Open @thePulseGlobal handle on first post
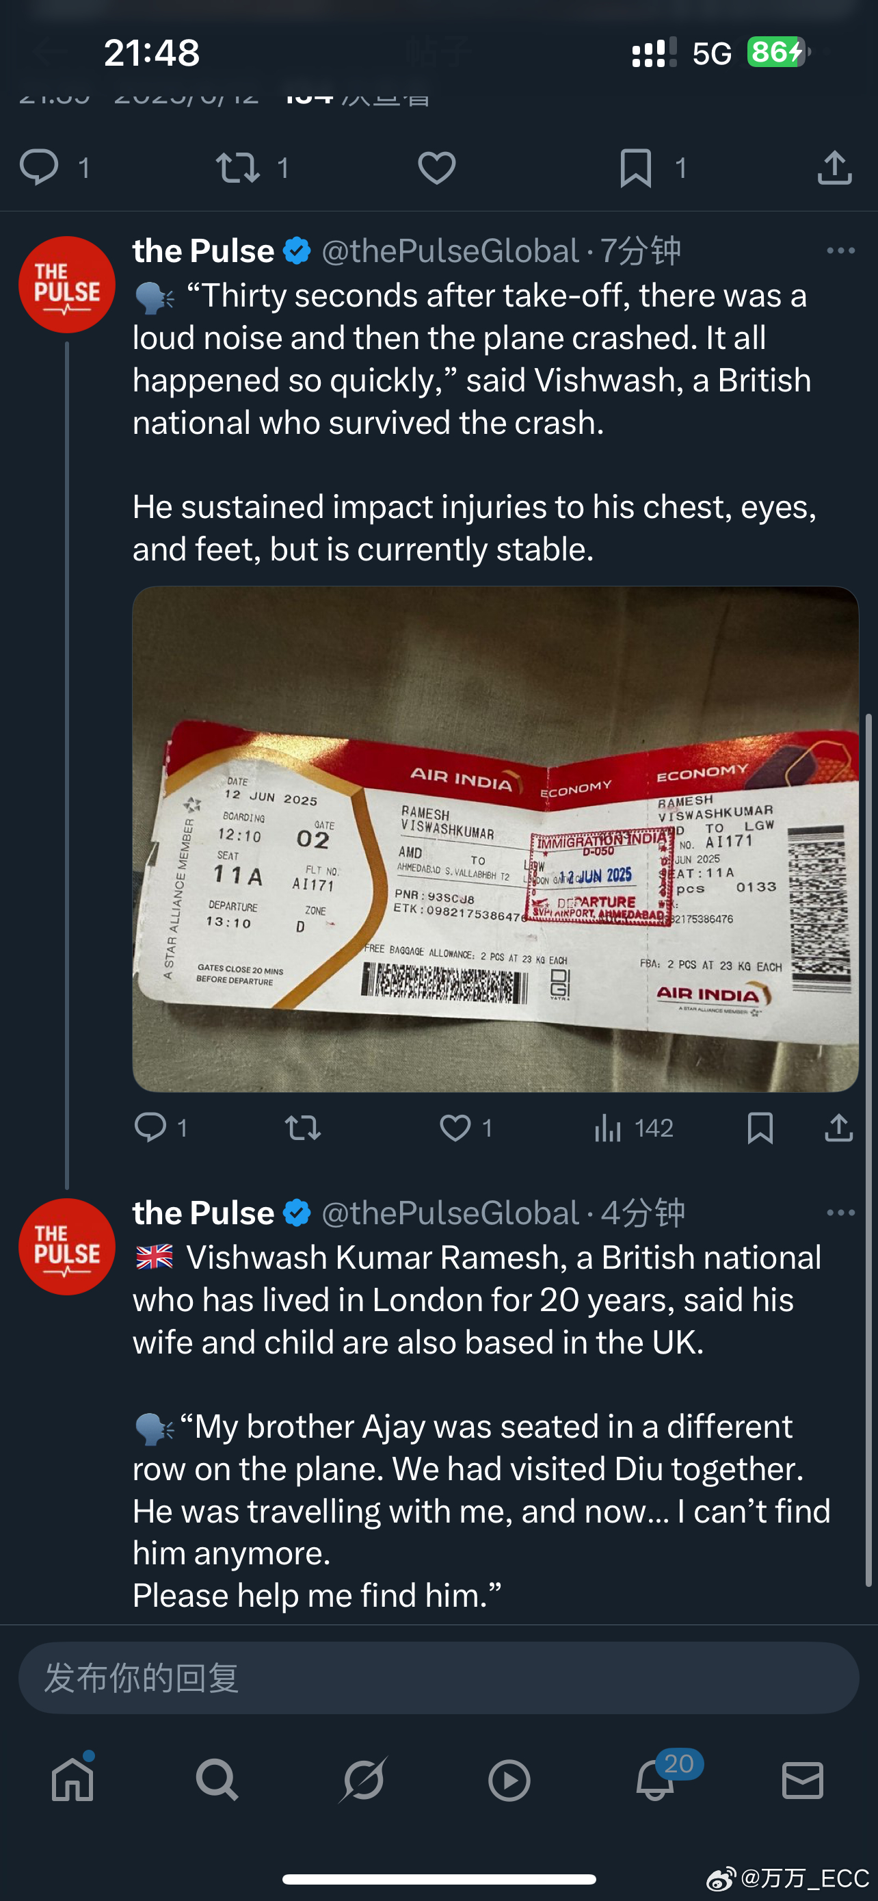The height and width of the screenshot is (1901, 878). coord(451,252)
